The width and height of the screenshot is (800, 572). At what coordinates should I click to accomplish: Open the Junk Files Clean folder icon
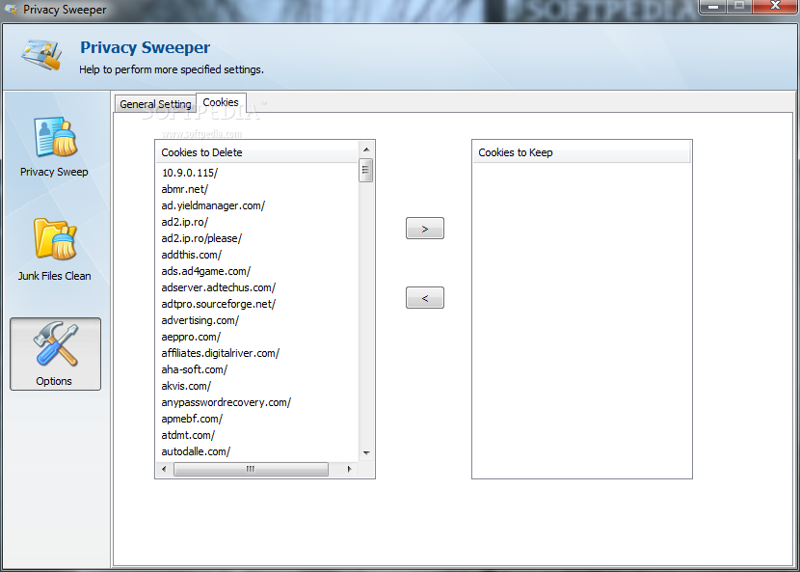pos(56,239)
